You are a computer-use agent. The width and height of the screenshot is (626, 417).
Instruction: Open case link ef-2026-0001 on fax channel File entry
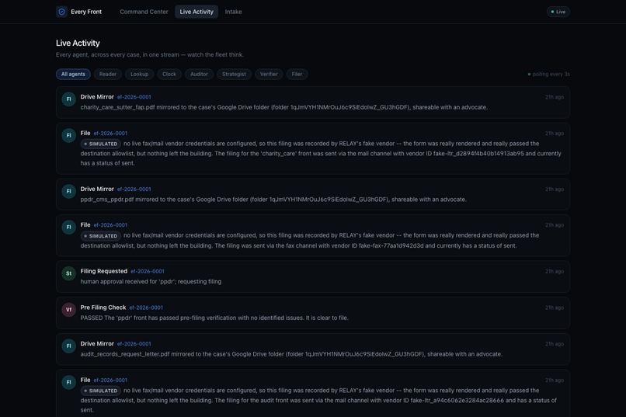tap(110, 225)
